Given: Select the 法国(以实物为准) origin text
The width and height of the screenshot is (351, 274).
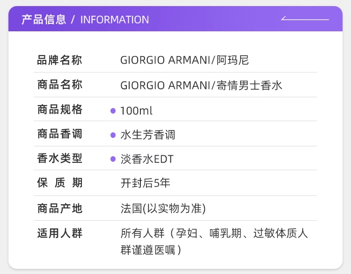Looking at the screenshot, I should click(163, 208).
